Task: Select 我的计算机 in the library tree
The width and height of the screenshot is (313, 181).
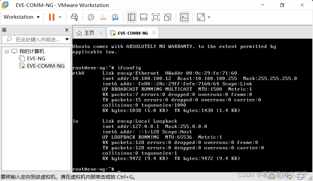Action: [32, 51]
